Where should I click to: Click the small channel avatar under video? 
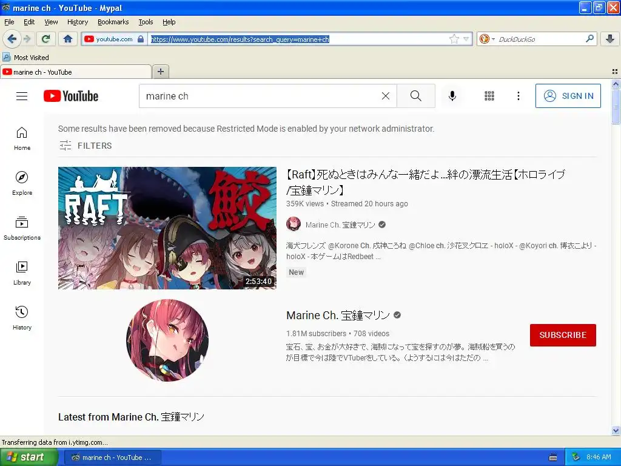click(294, 225)
